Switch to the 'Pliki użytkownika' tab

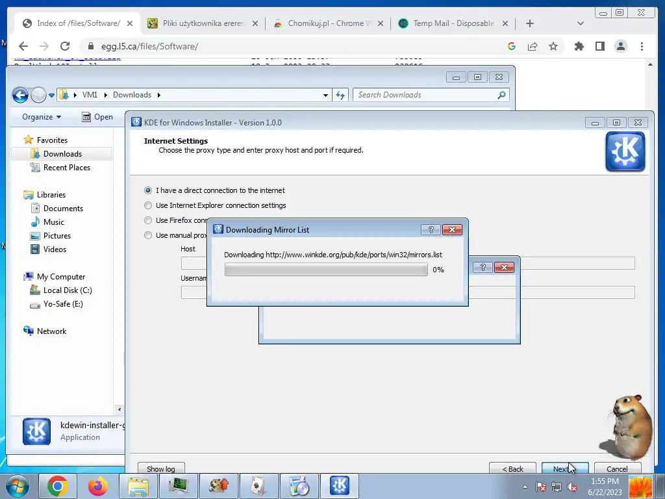(x=203, y=23)
